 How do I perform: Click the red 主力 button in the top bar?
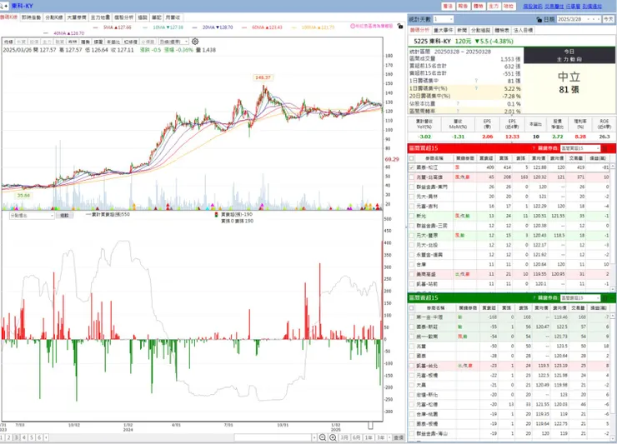pyautogui.click(x=494, y=7)
